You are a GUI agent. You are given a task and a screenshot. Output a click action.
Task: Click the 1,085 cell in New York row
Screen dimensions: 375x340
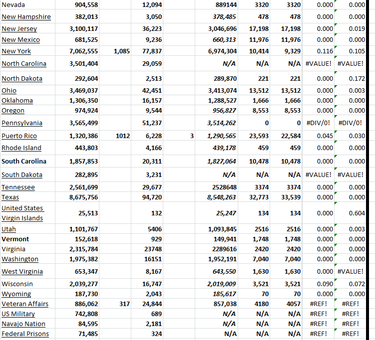coord(121,51)
